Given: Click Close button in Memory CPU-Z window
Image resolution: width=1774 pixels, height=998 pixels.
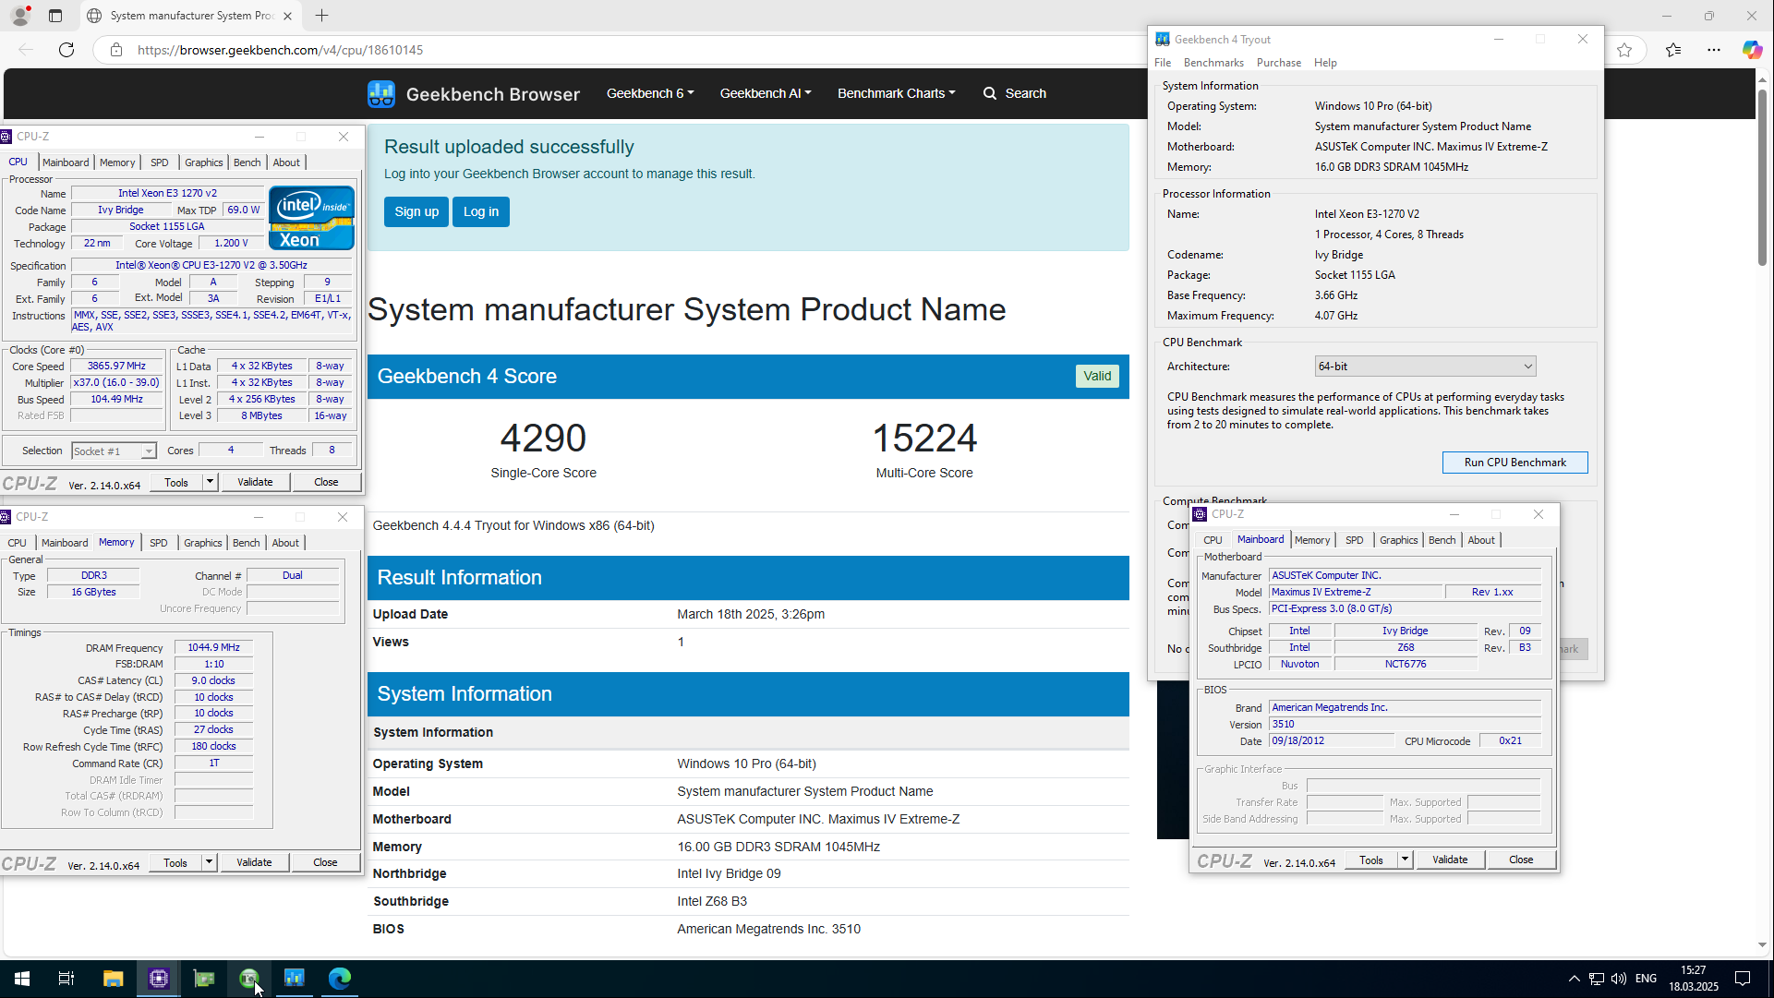Looking at the screenshot, I should [x=325, y=862].
